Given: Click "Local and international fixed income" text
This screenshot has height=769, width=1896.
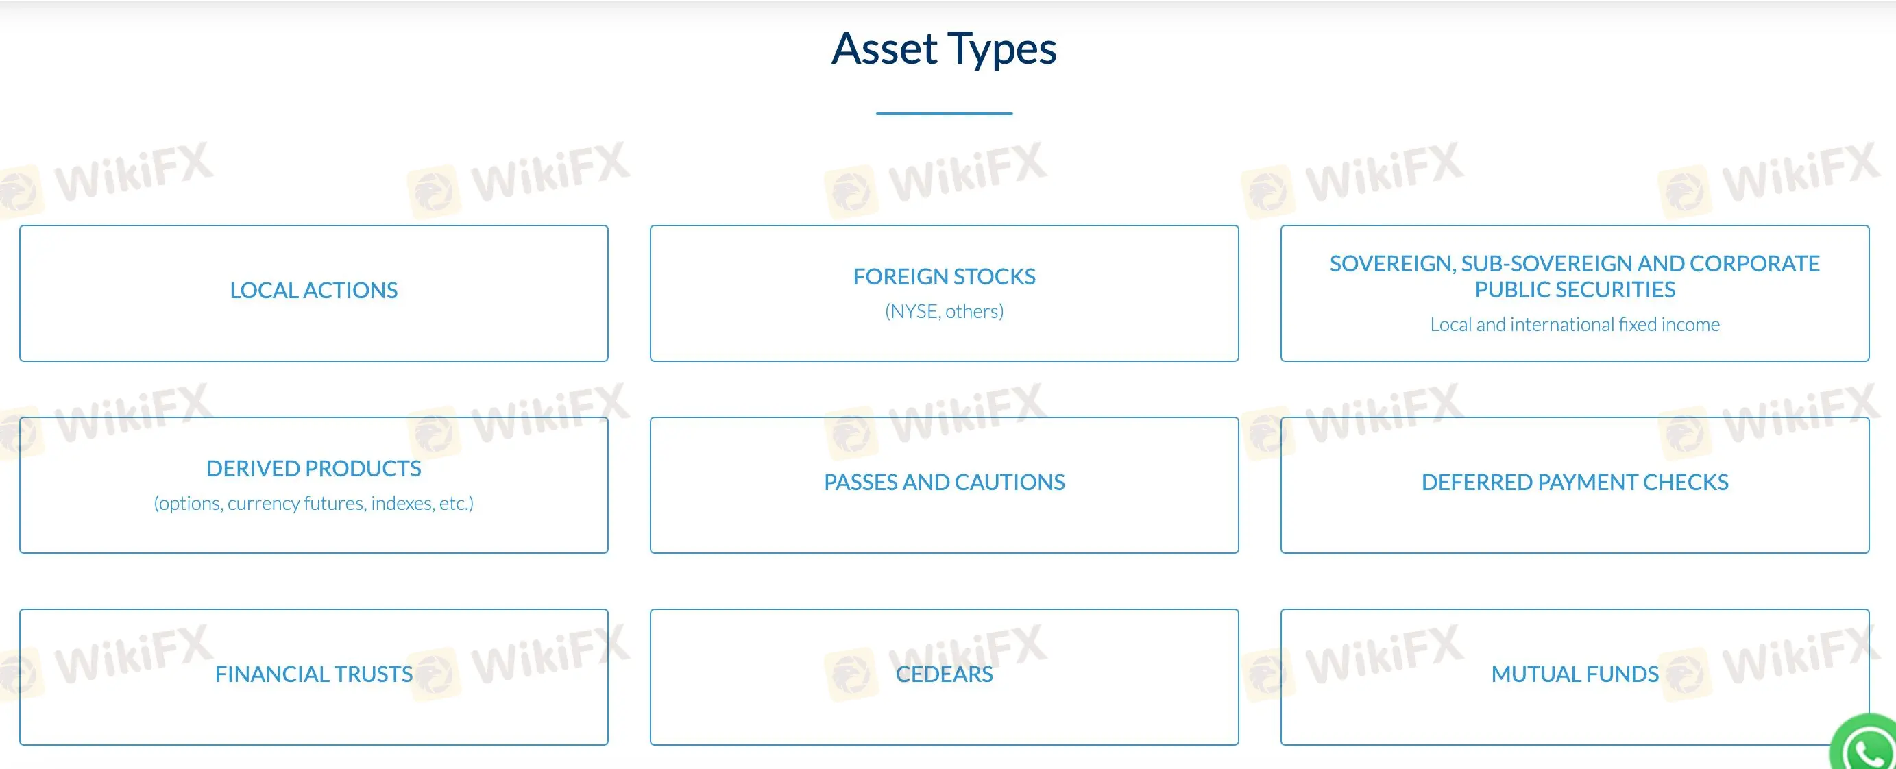Looking at the screenshot, I should (1575, 324).
